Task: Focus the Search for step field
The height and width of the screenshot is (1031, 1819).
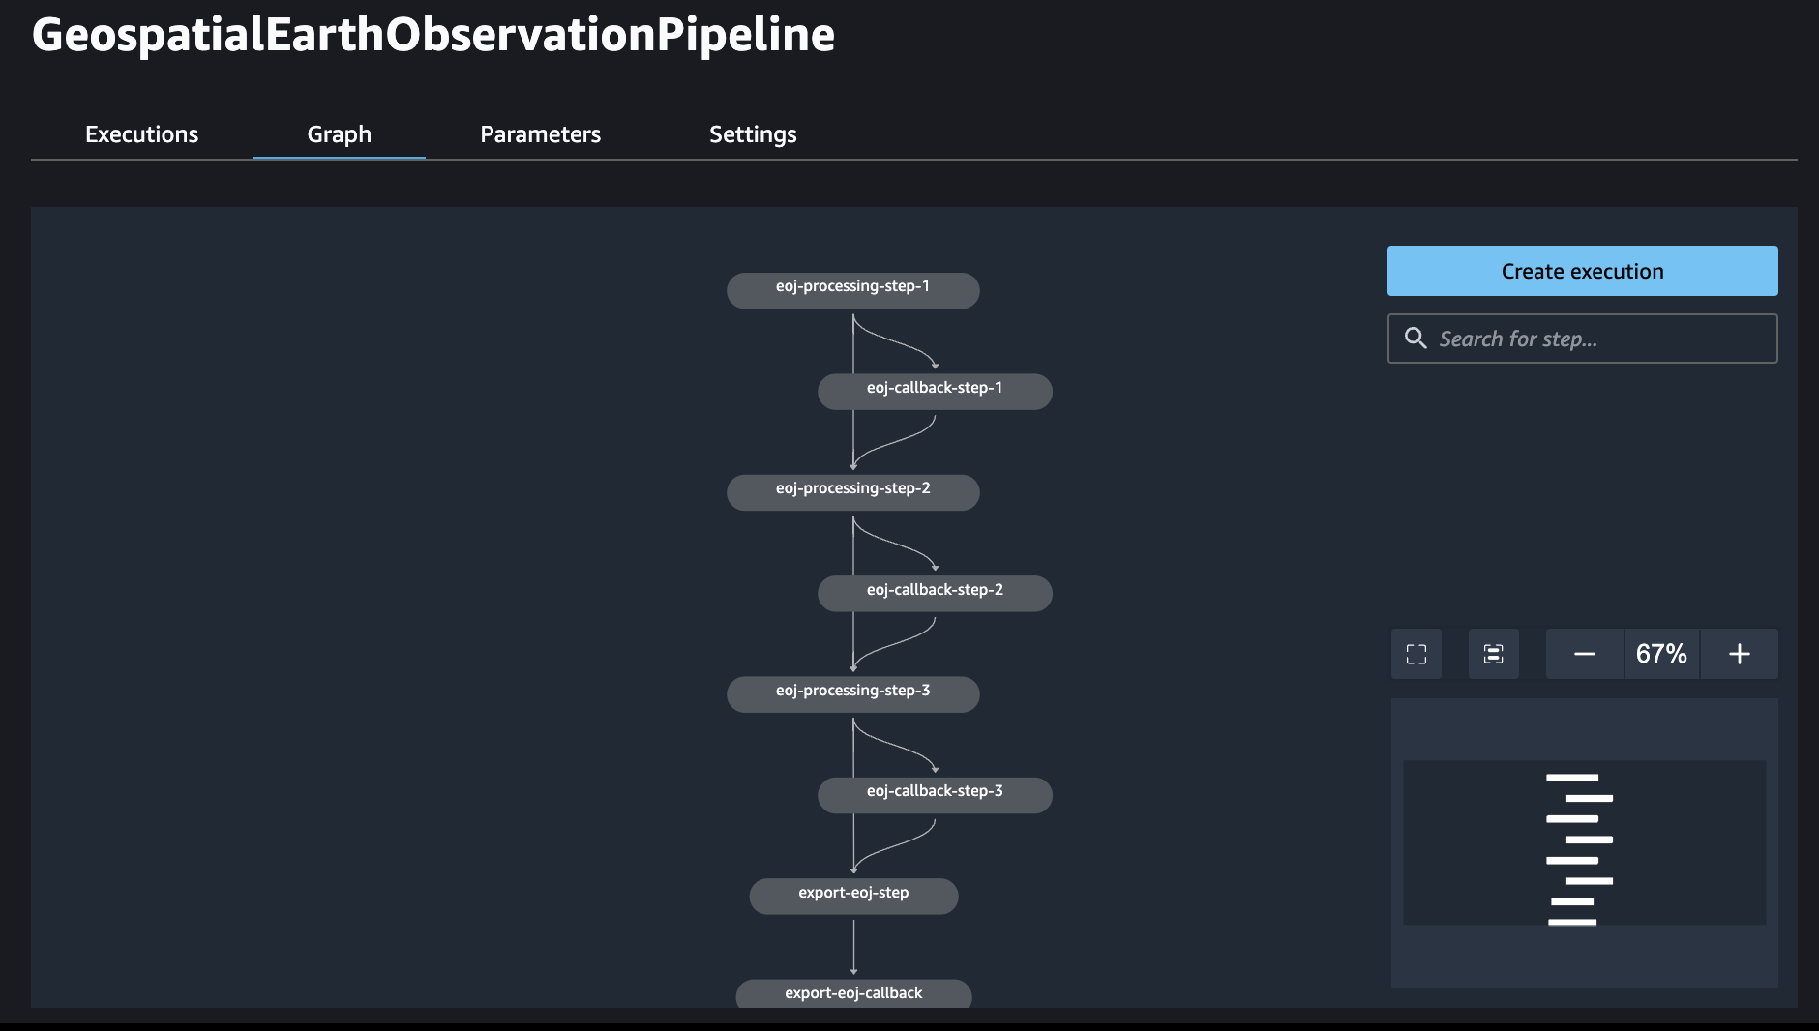Action: (x=1583, y=339)
